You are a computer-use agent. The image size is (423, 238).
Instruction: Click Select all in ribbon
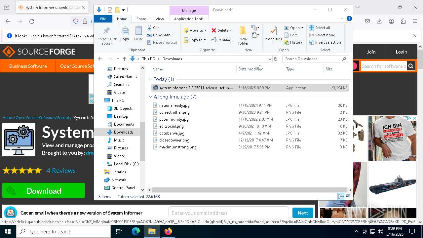coord(320,28)
